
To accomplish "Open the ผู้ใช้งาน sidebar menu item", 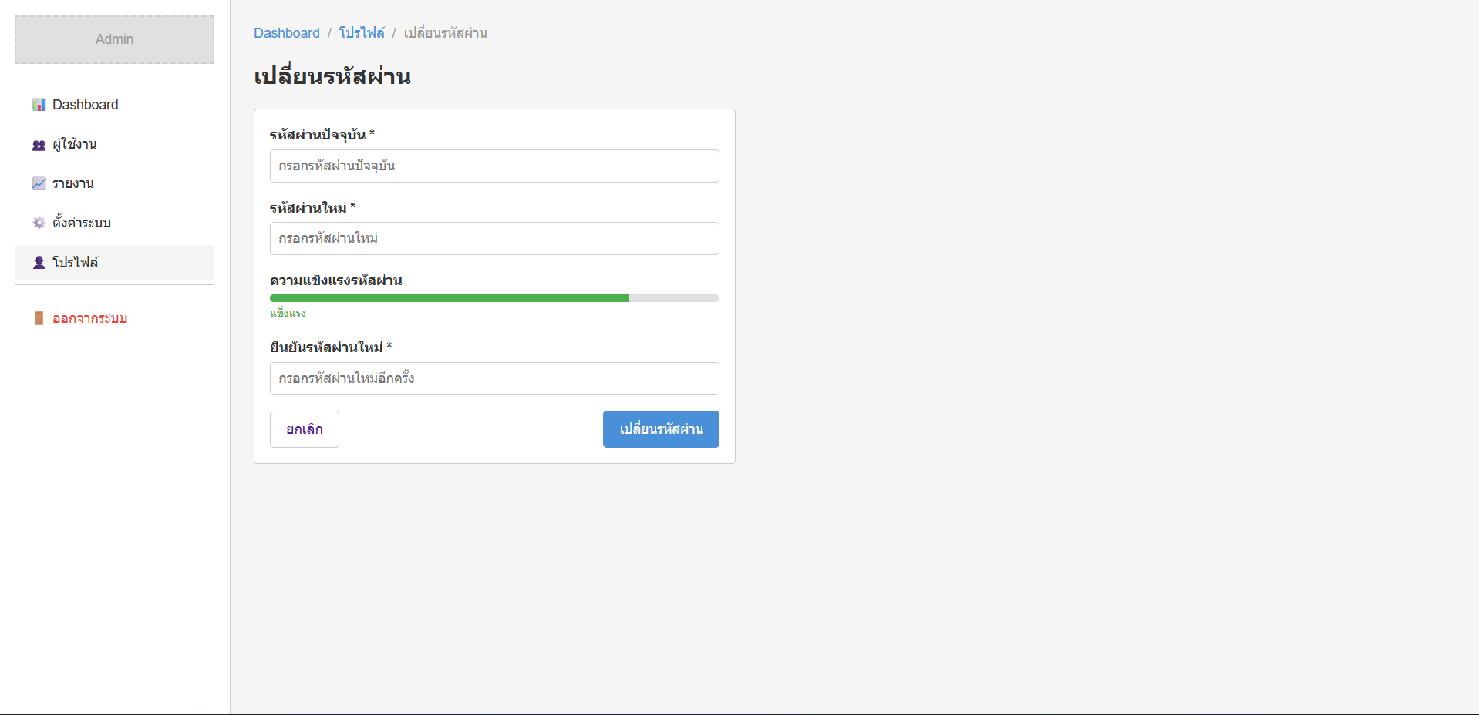I will pos(75,145).
